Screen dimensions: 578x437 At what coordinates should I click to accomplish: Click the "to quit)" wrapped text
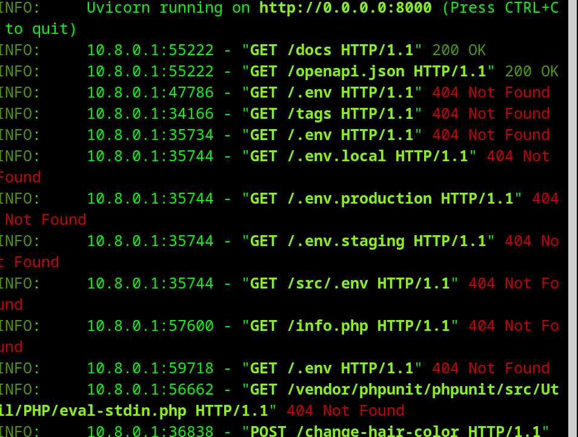pos(41,29)
